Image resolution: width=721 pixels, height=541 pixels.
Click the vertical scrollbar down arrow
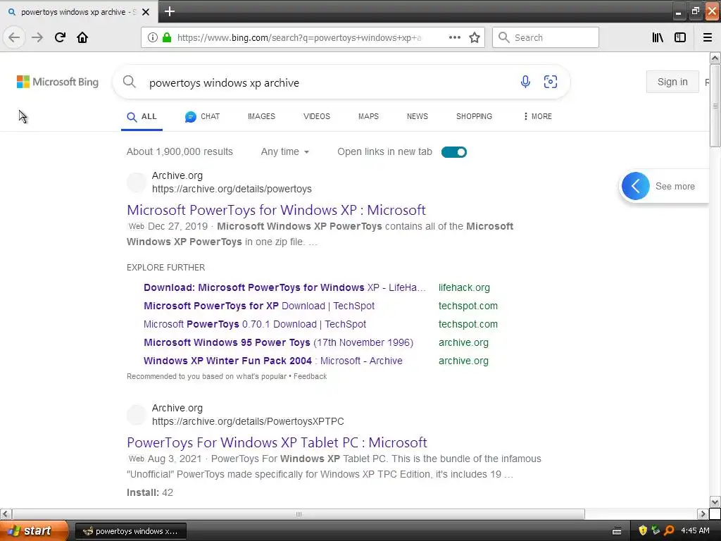coord(715,502)
